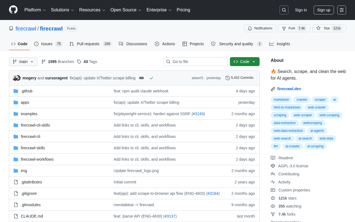
Task: Switch to the Insights tab
Action: (x=280, y=44)
